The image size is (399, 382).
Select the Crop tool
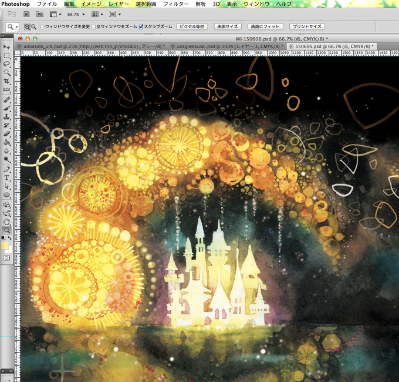[x=6, y=81]
